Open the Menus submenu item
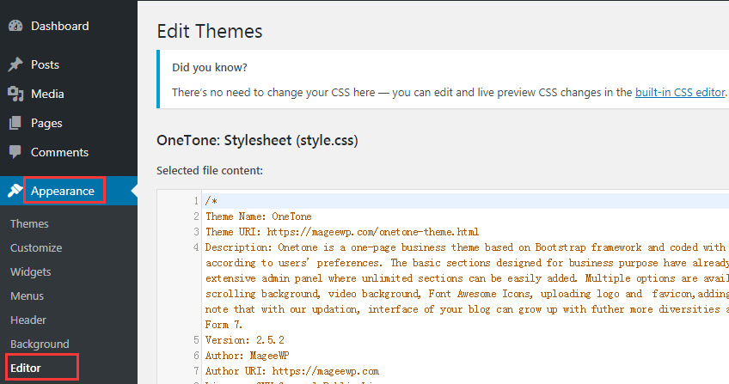 pyautogui.click(x=27, y=296)
